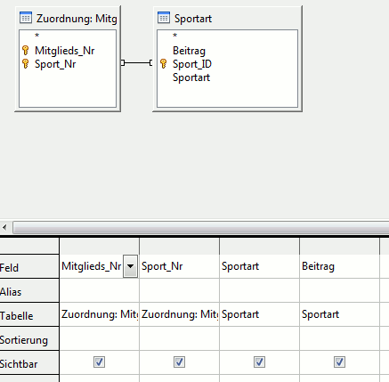This screenshot has height=382, width=389.
Task: Click the key icon beside Sport_ID
Action: (164, 63)
